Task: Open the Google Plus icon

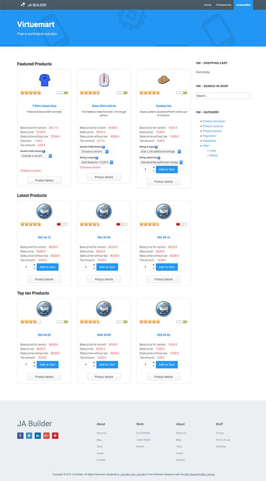Action: tap(46, 435)
